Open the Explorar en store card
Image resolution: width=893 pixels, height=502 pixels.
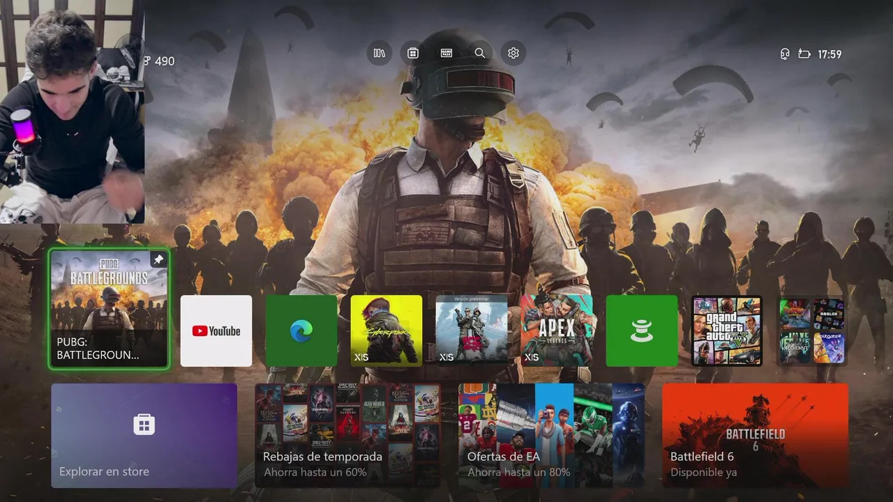point(144,435)
